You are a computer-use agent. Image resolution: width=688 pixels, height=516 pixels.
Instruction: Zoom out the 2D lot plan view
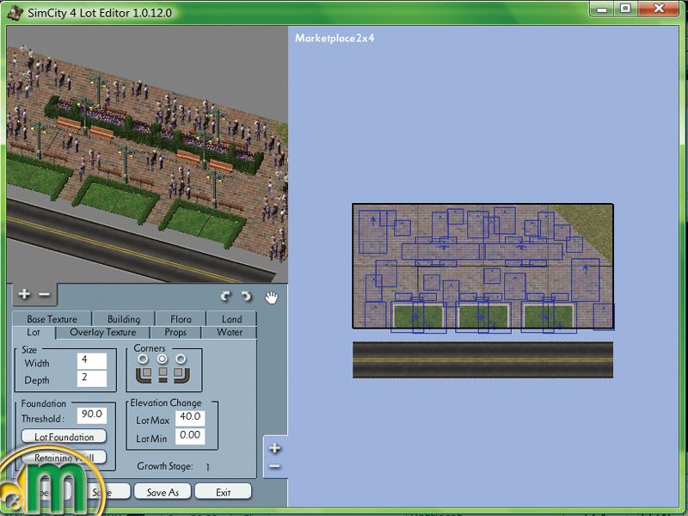pos(274,466)
